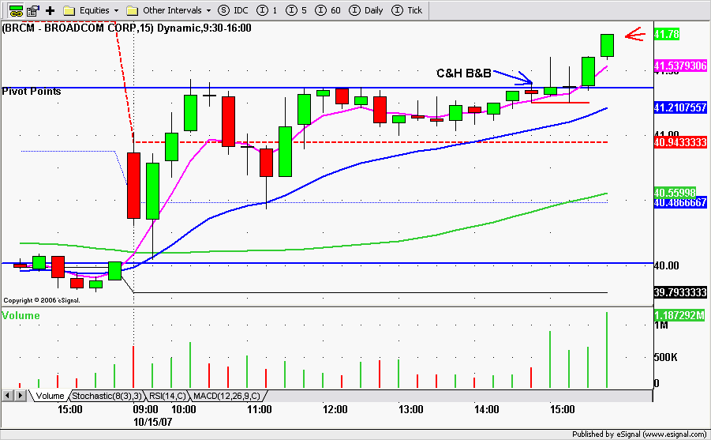The height and width of the screenshot is (440, 711).
Task: Click the Pivot Points label
Action: (x=32, y=92)
